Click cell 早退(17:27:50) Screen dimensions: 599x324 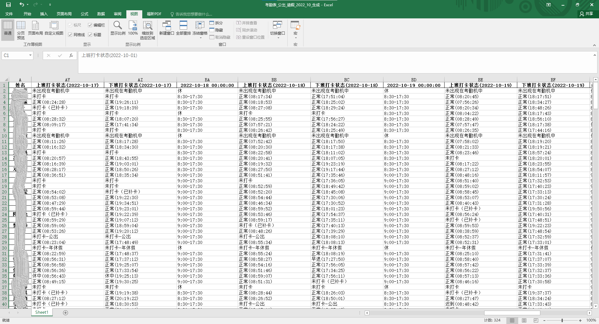coord(347,259)
